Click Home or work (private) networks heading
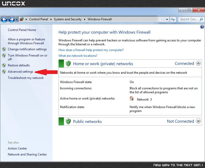 pyautogui.click(x=103, y=64)
